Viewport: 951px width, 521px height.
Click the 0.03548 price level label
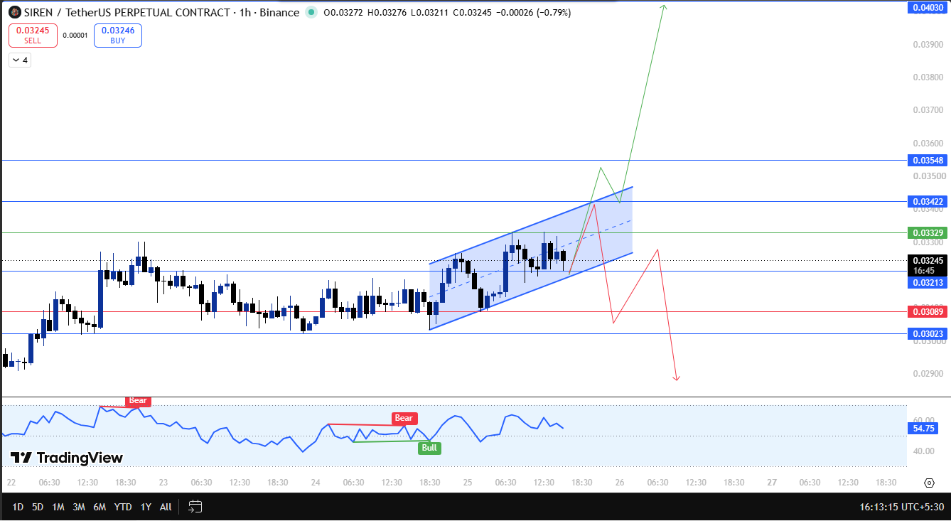pos(928,161)
